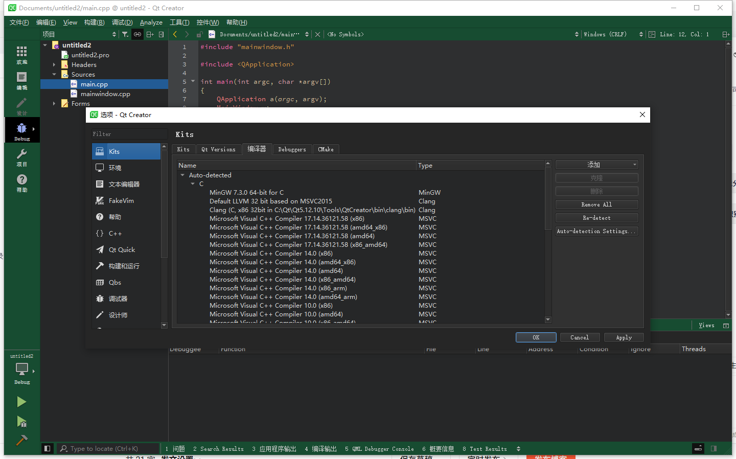The height and width of the screenshot is (459, 736).
Task: Collapse the C compilers subgroup
Action: tap(193, 183)
